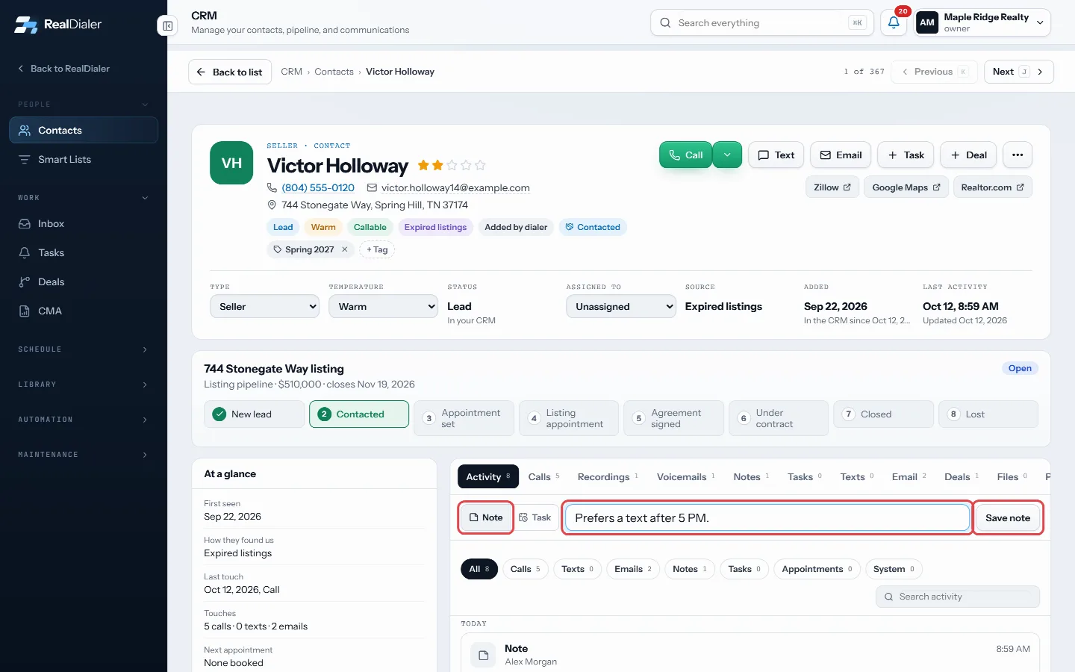This screenshot has width=1075, height=672.
Task: Click the Search activity field
Action: coord(958,597)
